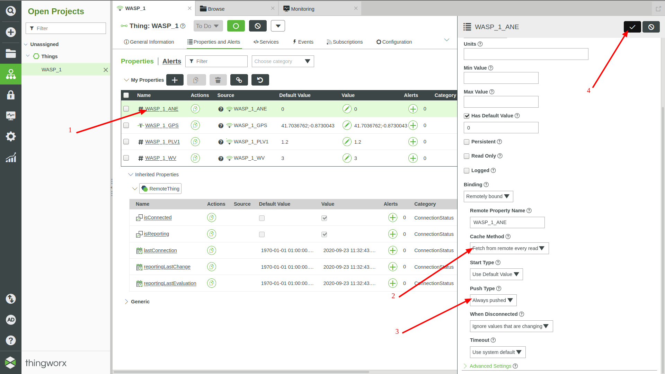Open the help question mark sidebar icon
Viewport: 665px width, 374px height.
(11, 340)
